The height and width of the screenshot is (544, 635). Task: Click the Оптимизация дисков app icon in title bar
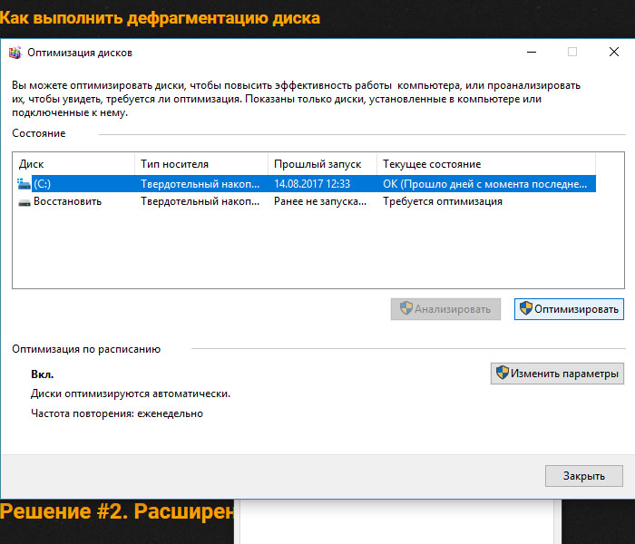[x=15, y=53]
